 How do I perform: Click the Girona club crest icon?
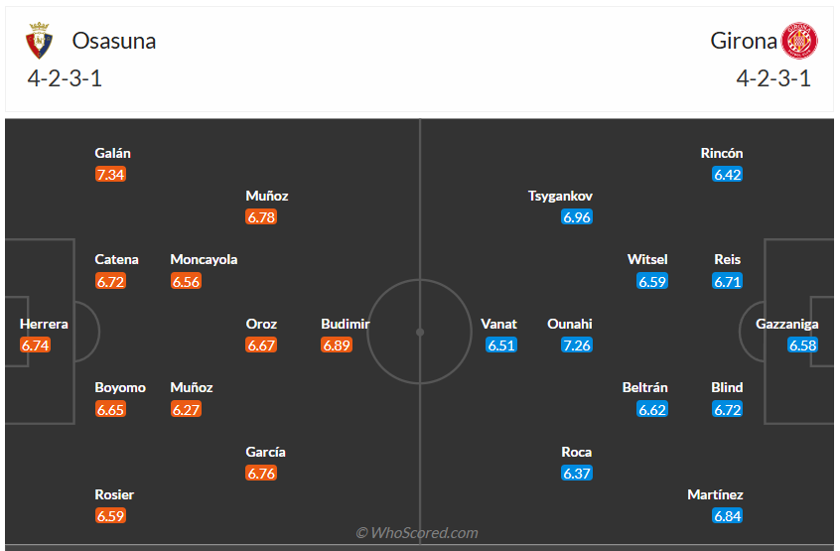click(x=798, y=41)
